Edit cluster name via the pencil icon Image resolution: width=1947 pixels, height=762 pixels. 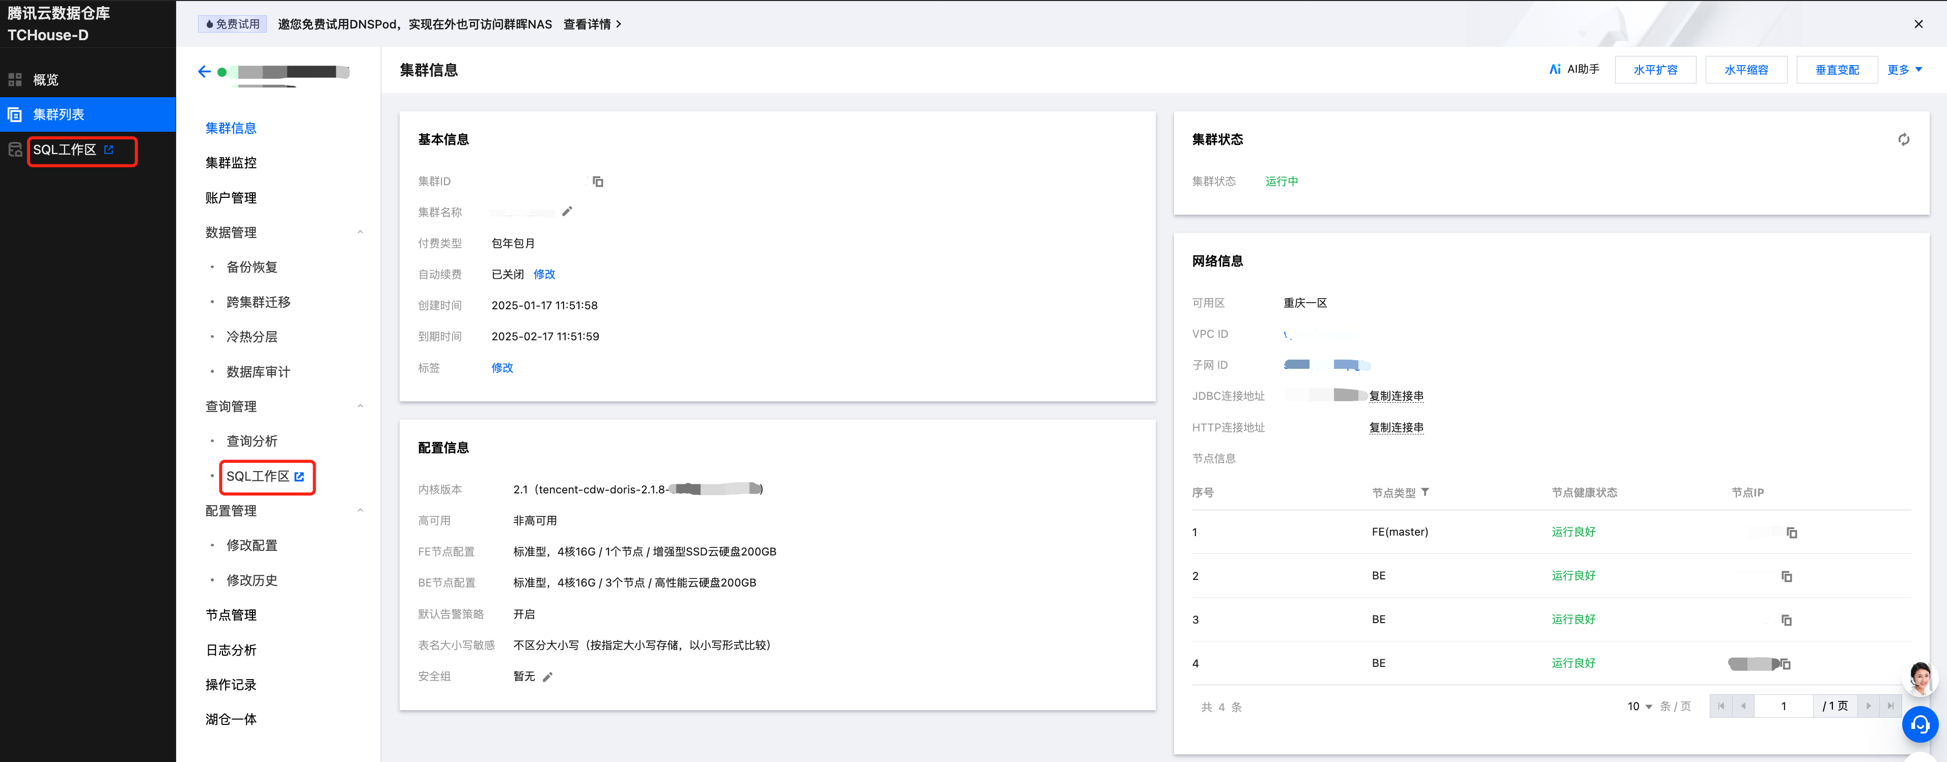[568, 212]
